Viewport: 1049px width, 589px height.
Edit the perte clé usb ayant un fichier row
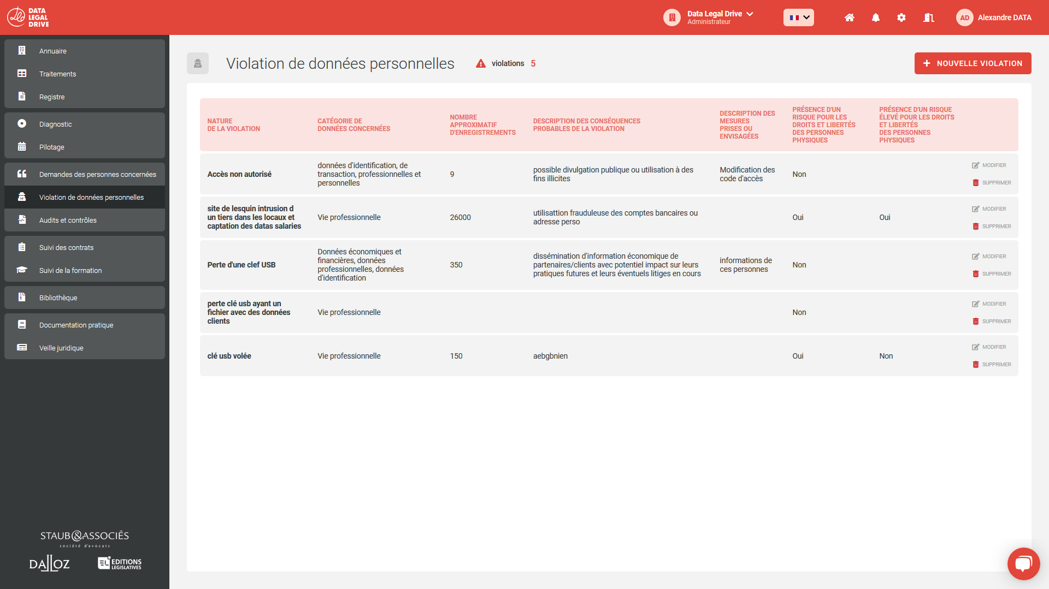click(x=989, y=304)
